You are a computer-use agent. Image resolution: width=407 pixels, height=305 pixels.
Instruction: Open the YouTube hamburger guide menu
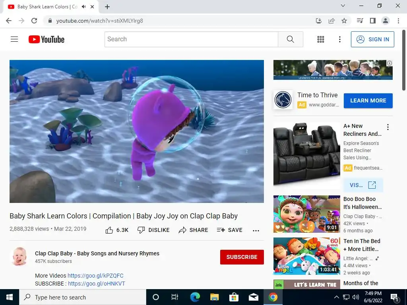[x=14, y=39]
